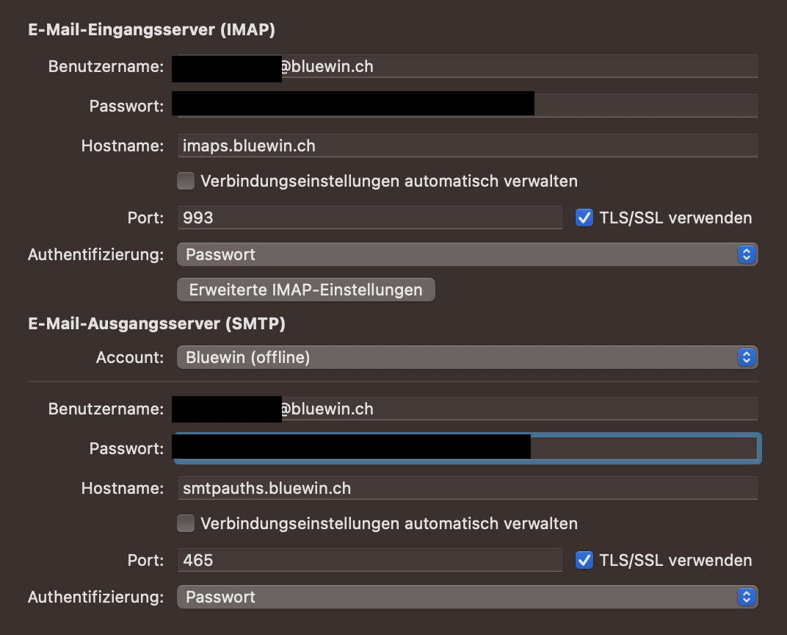Click the highlighted SMTP Passwort field
This screenshot has height=635, width=787.
click(467, 448)
